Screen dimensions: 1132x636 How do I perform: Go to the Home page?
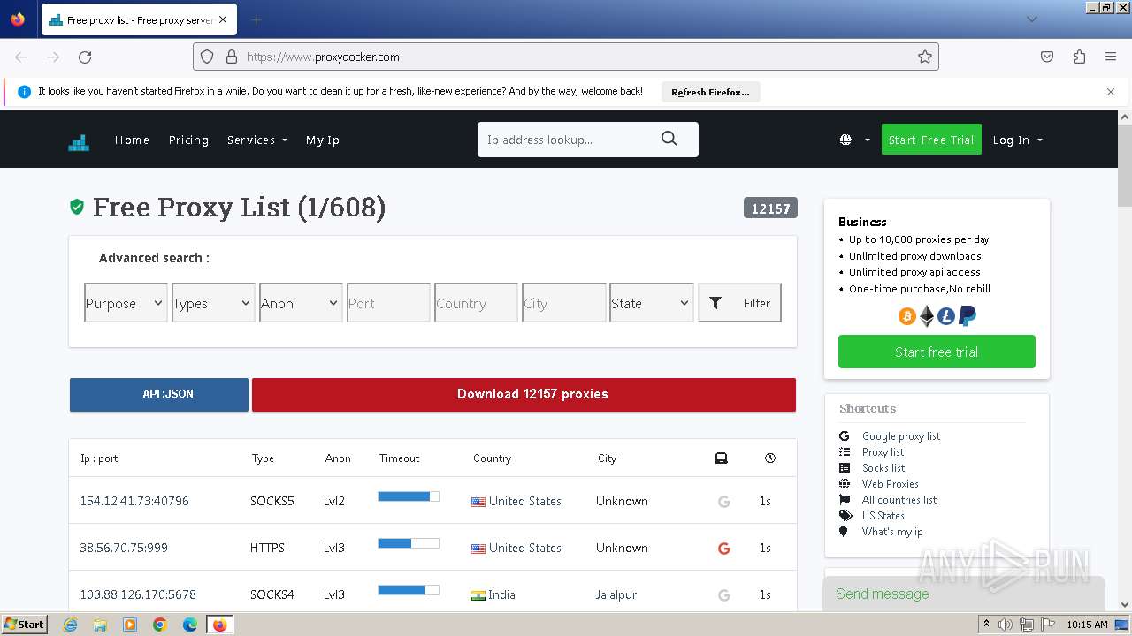(132, 140)
